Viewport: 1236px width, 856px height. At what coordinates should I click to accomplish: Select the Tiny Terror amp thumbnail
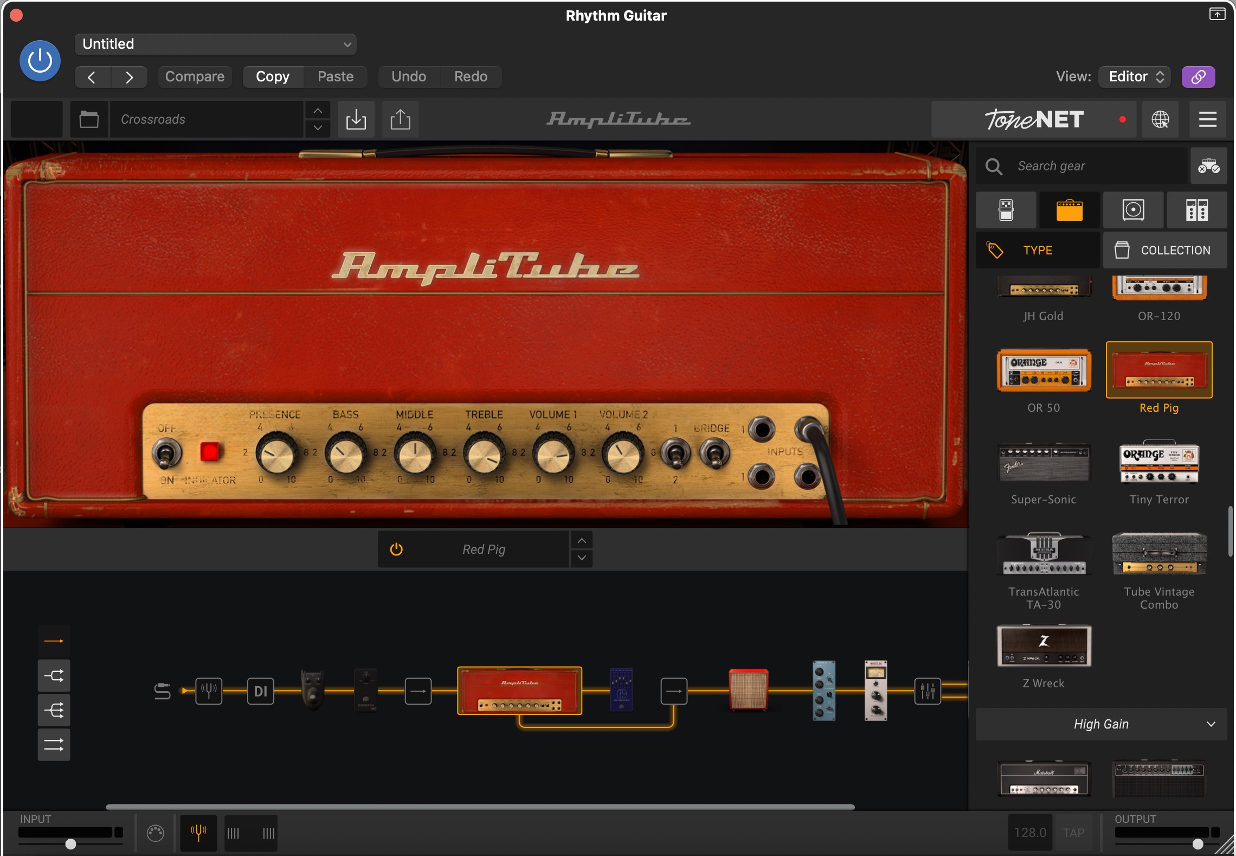1159,462
